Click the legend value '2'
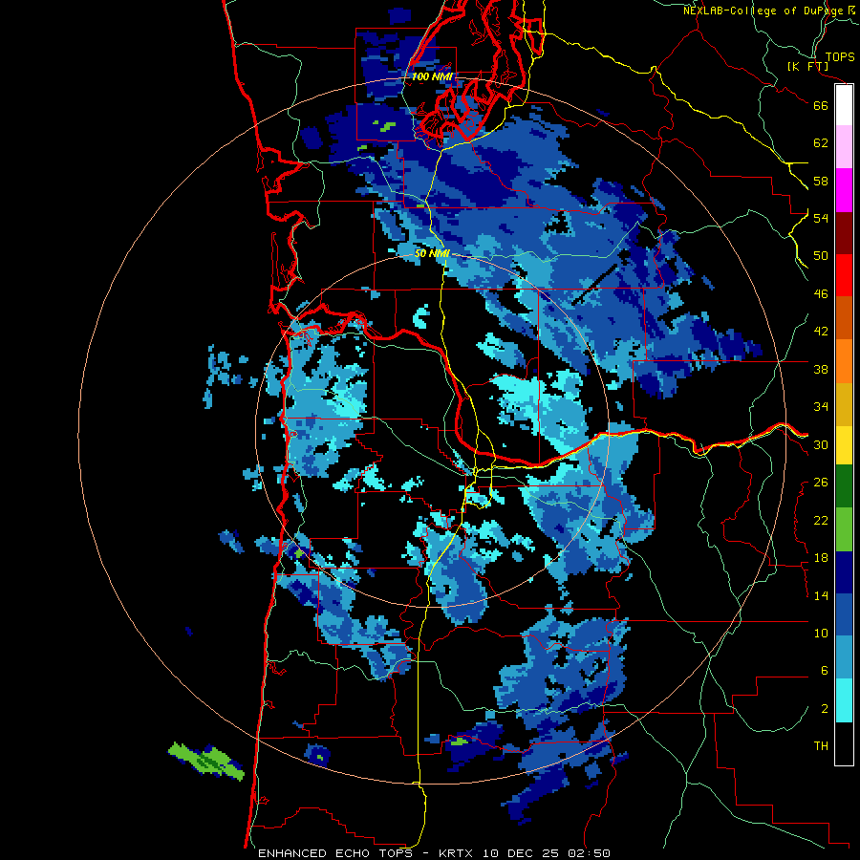860x860 pixels. tap(825, 709)
